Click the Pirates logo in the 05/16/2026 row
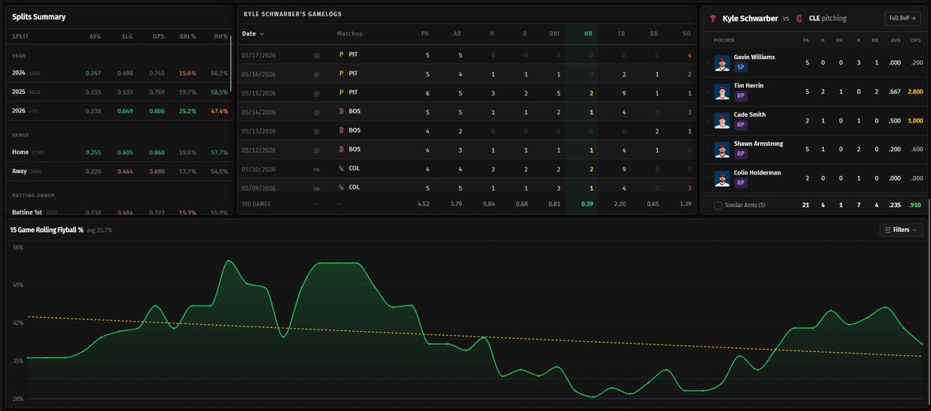 click(341, 74)
